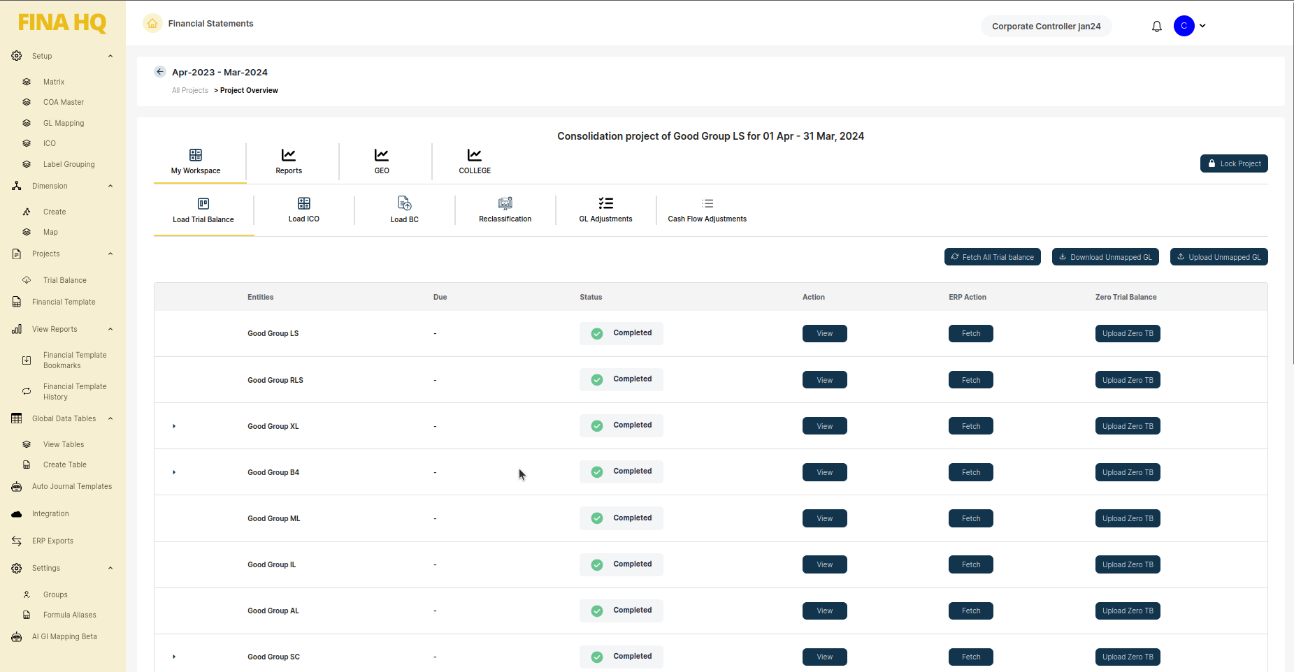Click Fetch All Trial balance button
Image resolution: width=1294 pixels, height=672 pixels.
992,257
